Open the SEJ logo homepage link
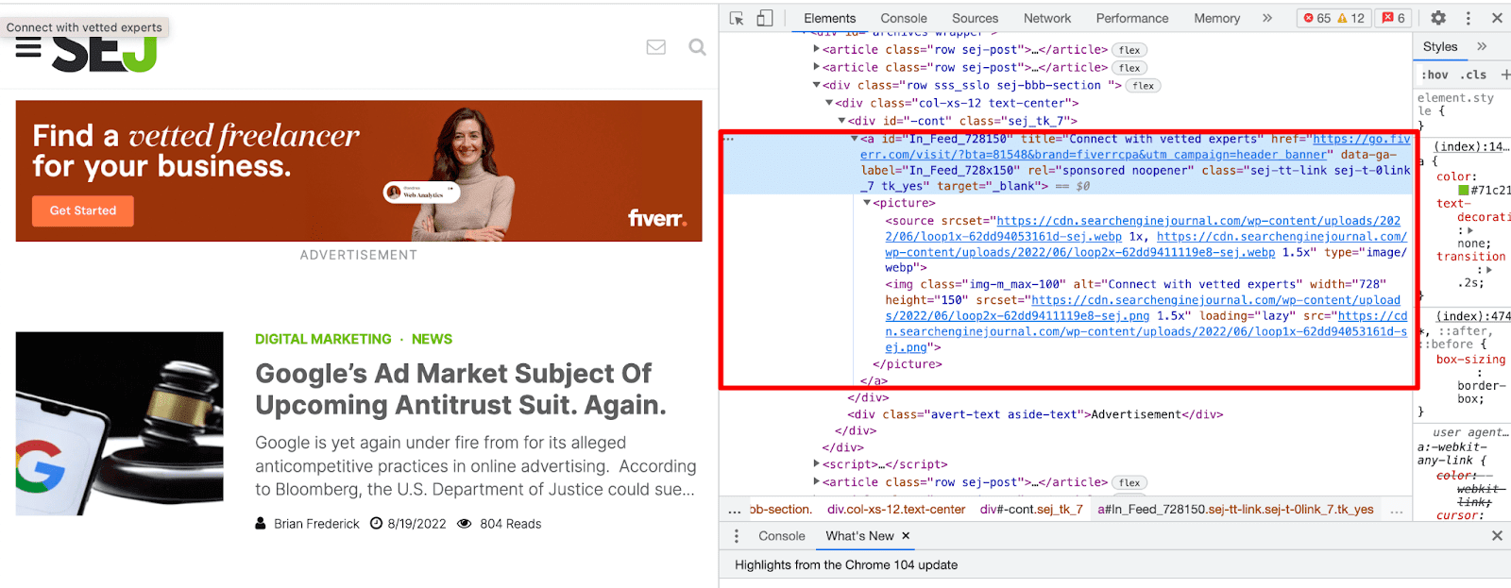This screenshot has width=1511, height=588. (105, 55)
